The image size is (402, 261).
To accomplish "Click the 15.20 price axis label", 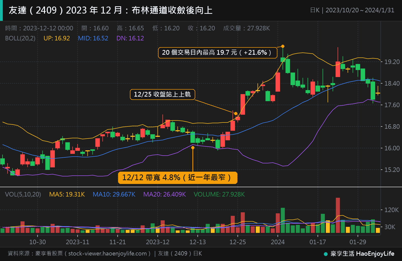I will pos(392,170).
